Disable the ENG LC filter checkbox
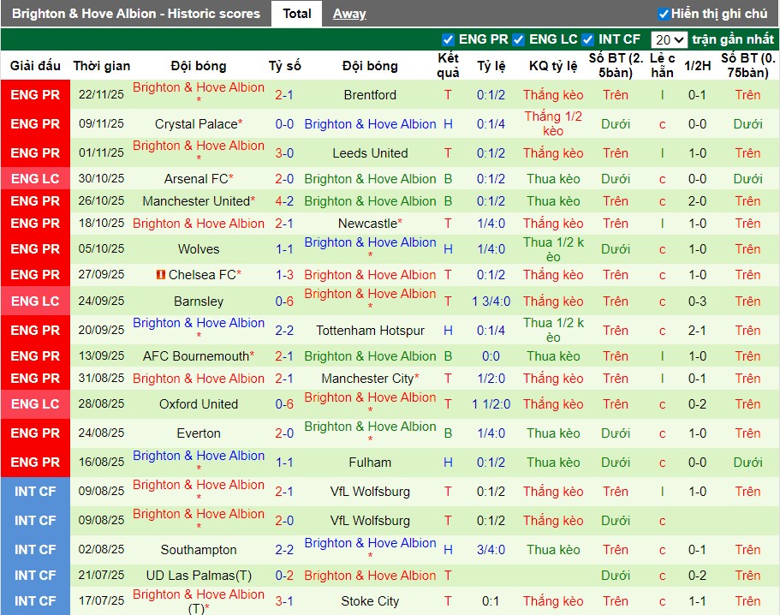Image resolution: width=780 pixels, height=615 pixels. (x=520, y=39)
